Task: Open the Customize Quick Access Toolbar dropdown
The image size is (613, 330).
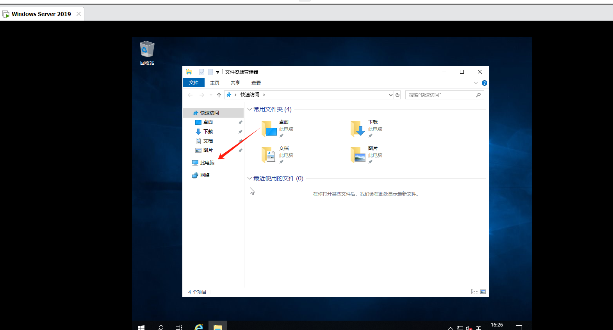Action: point(217,72)
